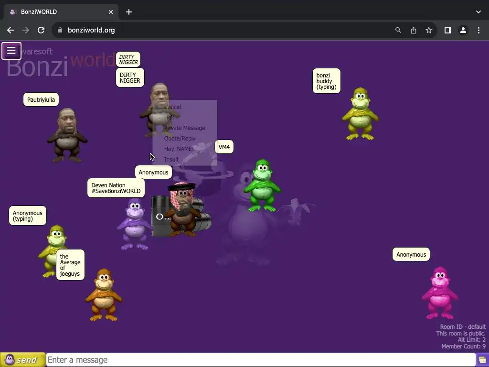The image size is (489, 367).
Task: Open the Chrome profile avatar
Action: pos(463,30)
